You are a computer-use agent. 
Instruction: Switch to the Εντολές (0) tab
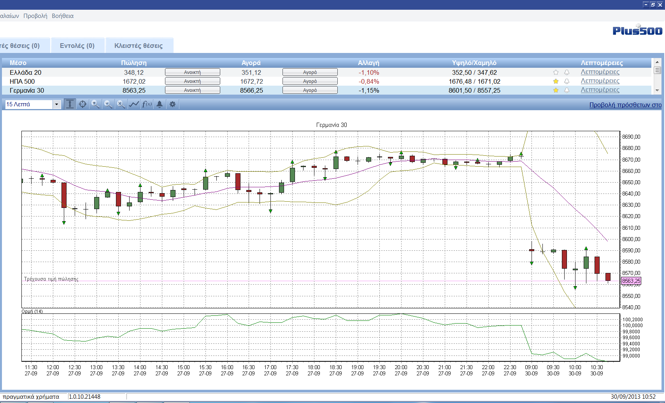[77, 46]
